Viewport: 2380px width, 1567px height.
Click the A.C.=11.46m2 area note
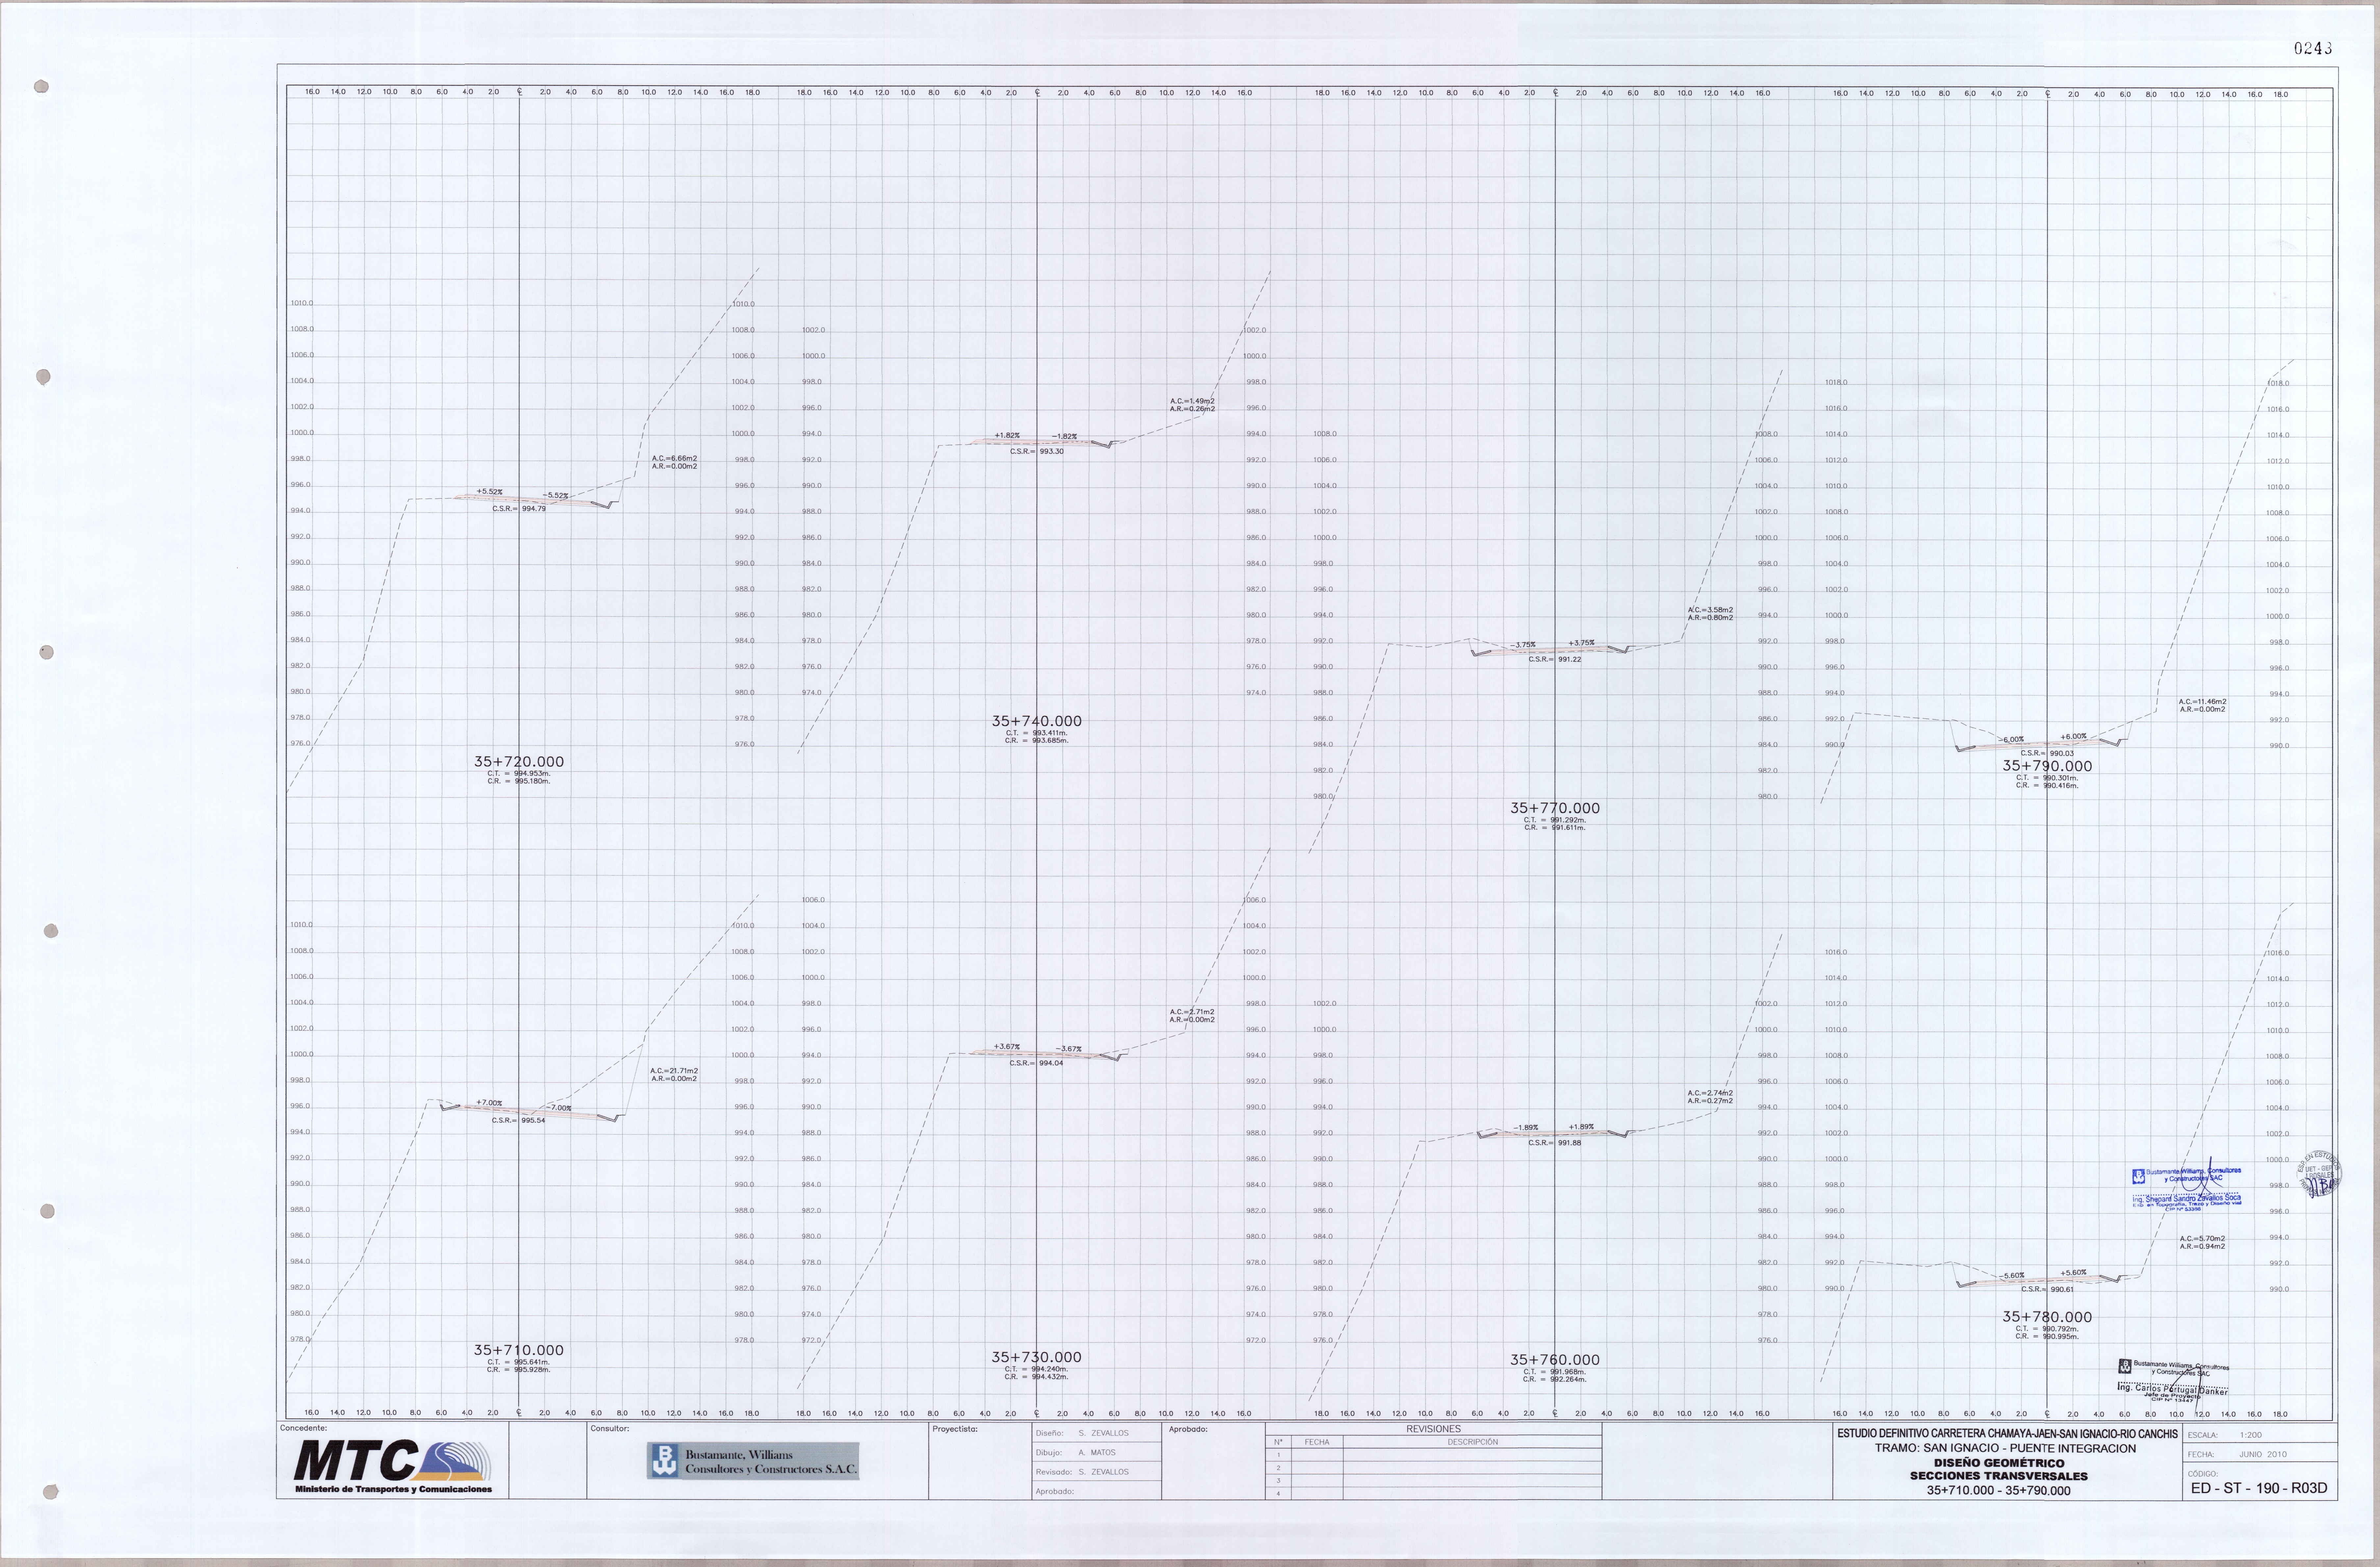coord(2203,702)
